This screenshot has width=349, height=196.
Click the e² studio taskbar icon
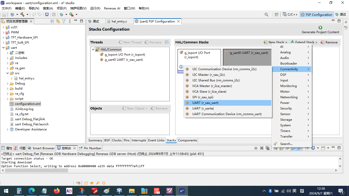(x=182, y=191)
